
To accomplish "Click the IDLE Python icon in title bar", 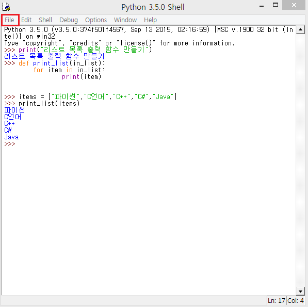I will coord(6,7).
